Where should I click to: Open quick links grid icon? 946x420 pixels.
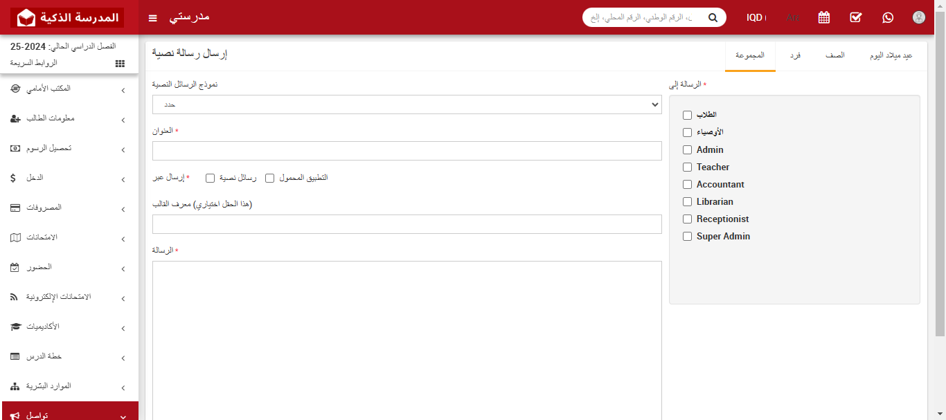coord(120,63)
